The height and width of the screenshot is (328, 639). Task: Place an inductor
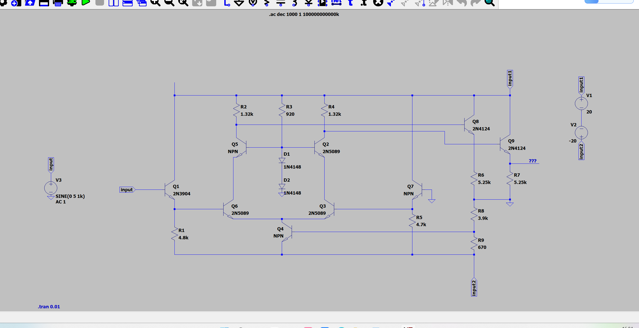[x=294, y=3]
